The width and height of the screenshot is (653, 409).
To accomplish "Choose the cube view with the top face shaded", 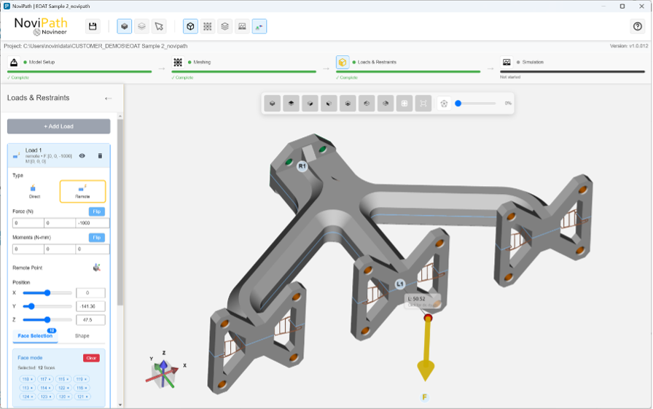I will [291, 104].
